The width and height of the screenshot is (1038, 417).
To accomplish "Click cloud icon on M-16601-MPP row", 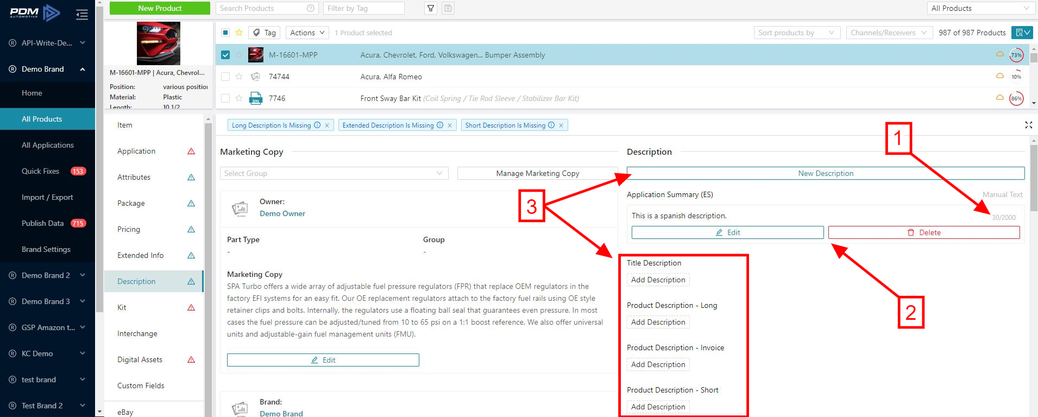I will click(999, 54).
